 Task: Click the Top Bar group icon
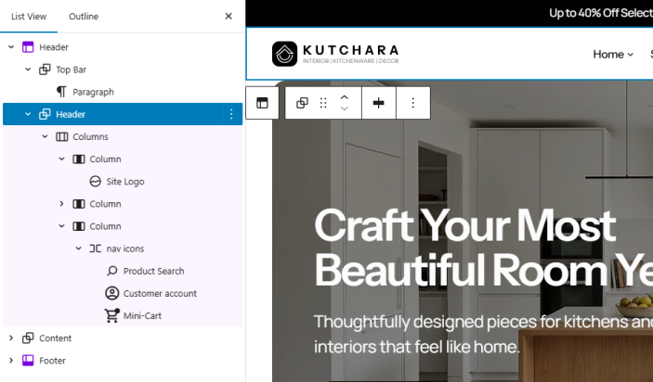(x=45, y=70)
